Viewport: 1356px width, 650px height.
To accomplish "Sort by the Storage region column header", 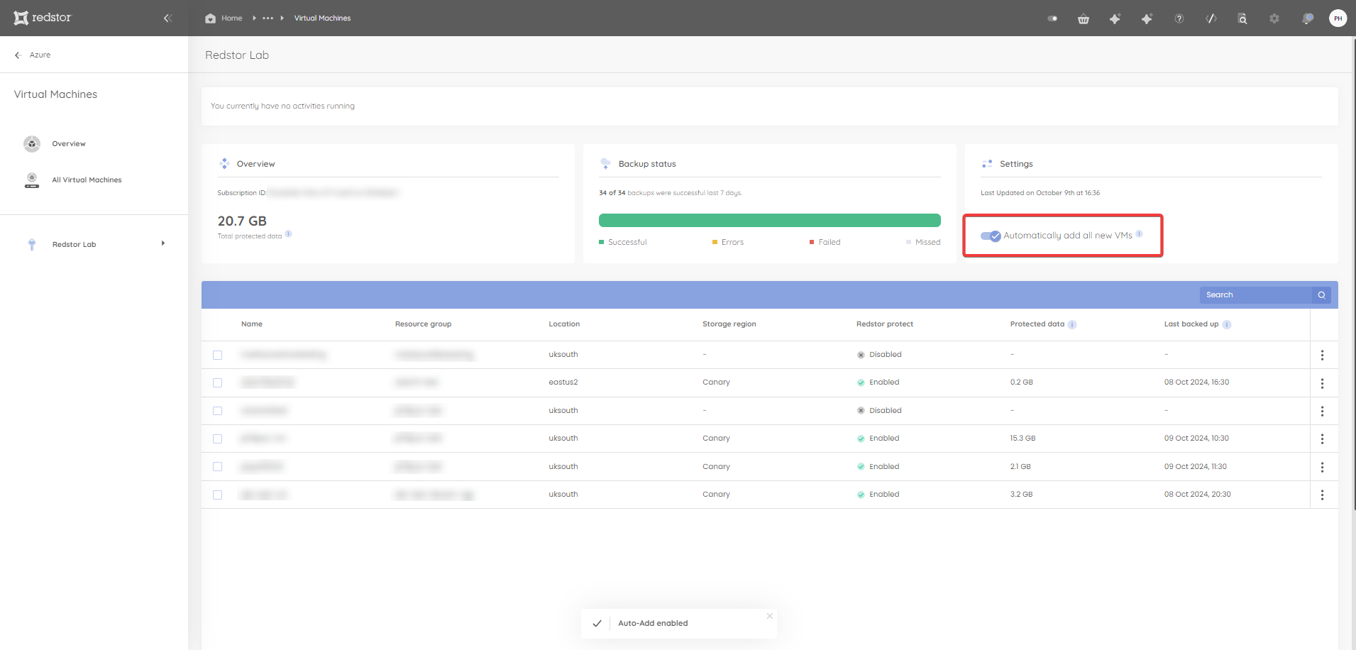I will click(x=729, y=324).
